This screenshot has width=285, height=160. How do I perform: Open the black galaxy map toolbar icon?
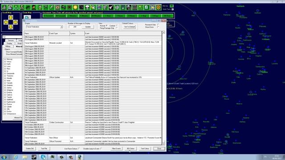click(x=81, y=8)
